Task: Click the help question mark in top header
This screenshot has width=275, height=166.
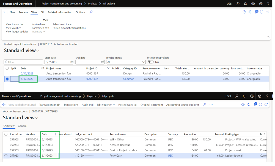Action: [268, 4]
